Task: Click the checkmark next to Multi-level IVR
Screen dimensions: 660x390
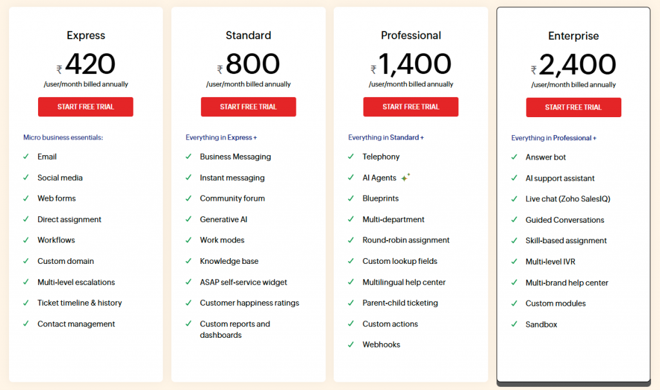Action: 513,261
